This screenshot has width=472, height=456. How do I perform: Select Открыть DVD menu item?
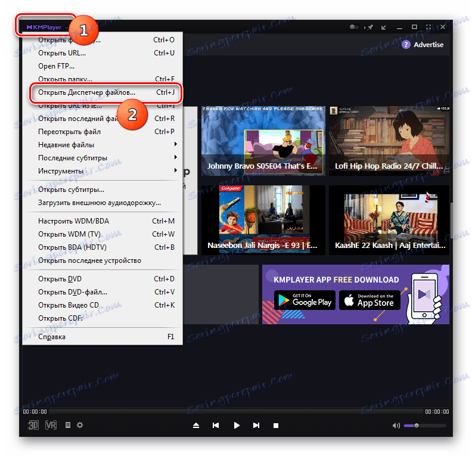pos(103,279)
